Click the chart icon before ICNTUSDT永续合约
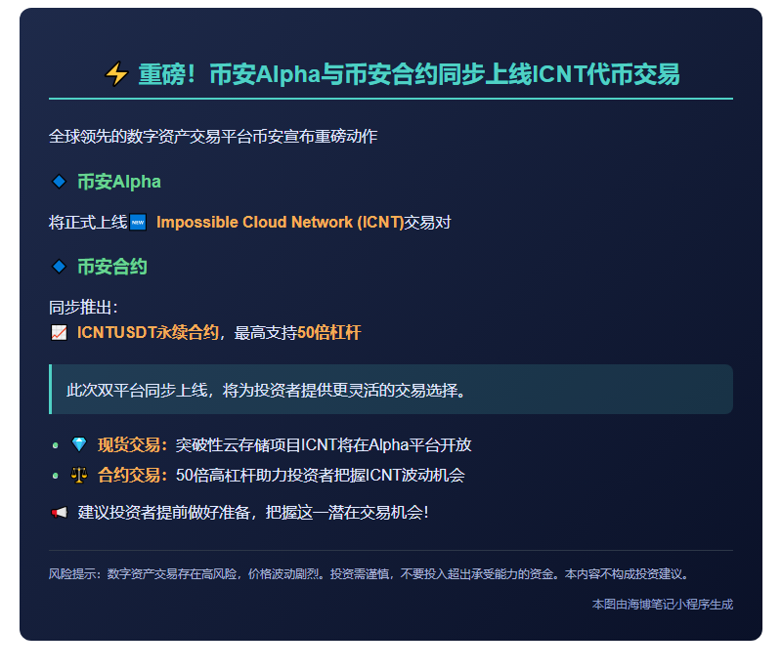782x671 pixels. click(59, 333)
